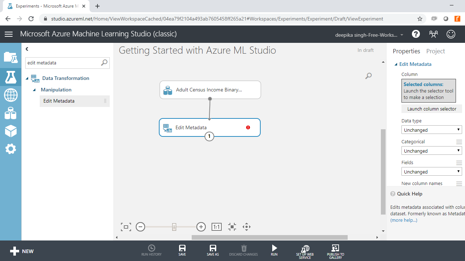The height and width of the screenshot is (261, 465).
Task: Click the feedback smiley icon
Action: (x=451, y=34)
